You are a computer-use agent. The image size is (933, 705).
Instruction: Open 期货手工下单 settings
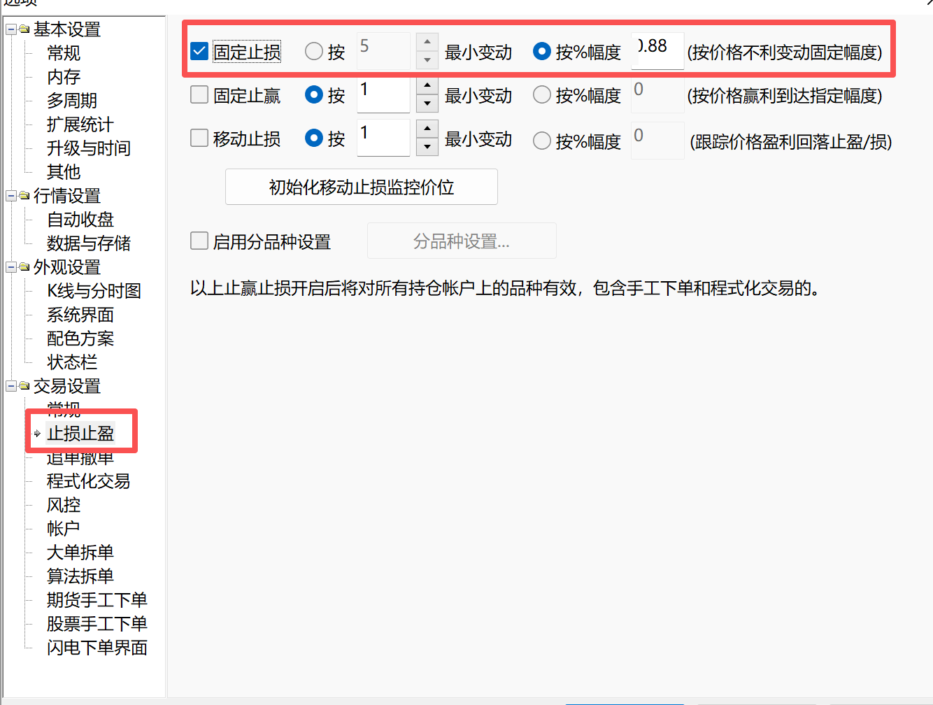click(x=97, y=600)
